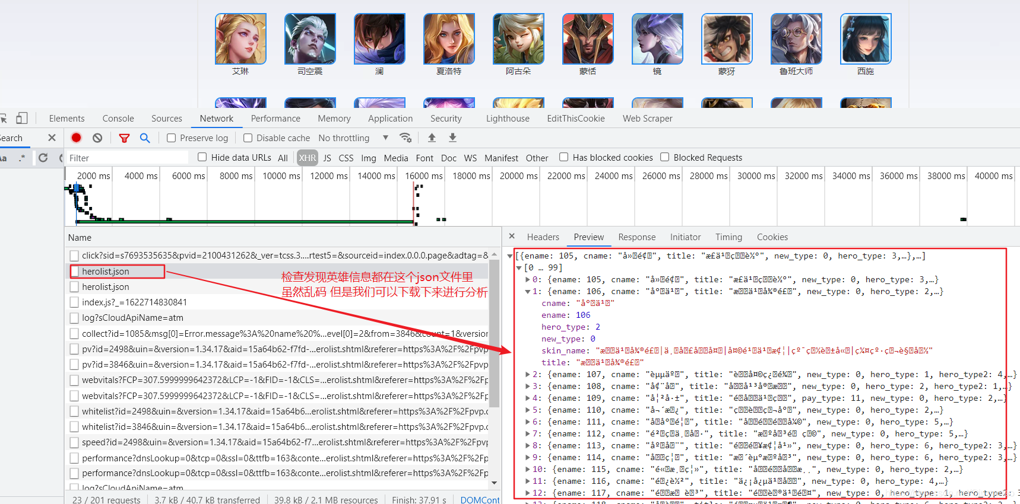
Task: Tick checkbox of first herolist.json row
Action: [x=74, y=272]
